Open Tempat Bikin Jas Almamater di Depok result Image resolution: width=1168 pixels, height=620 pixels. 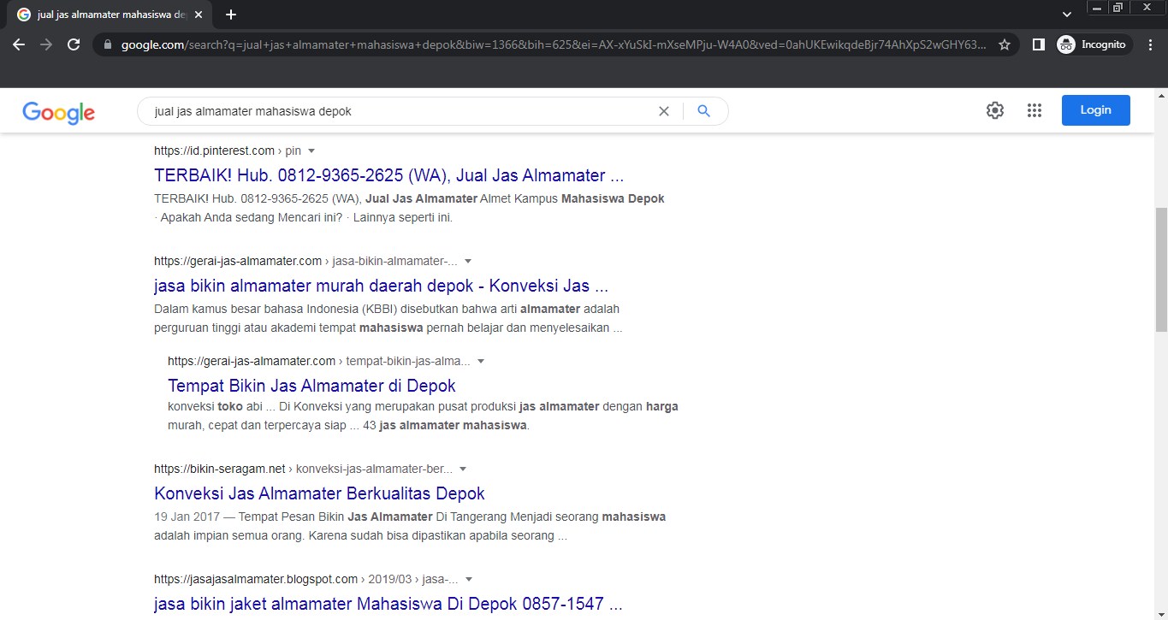[311, 386]
